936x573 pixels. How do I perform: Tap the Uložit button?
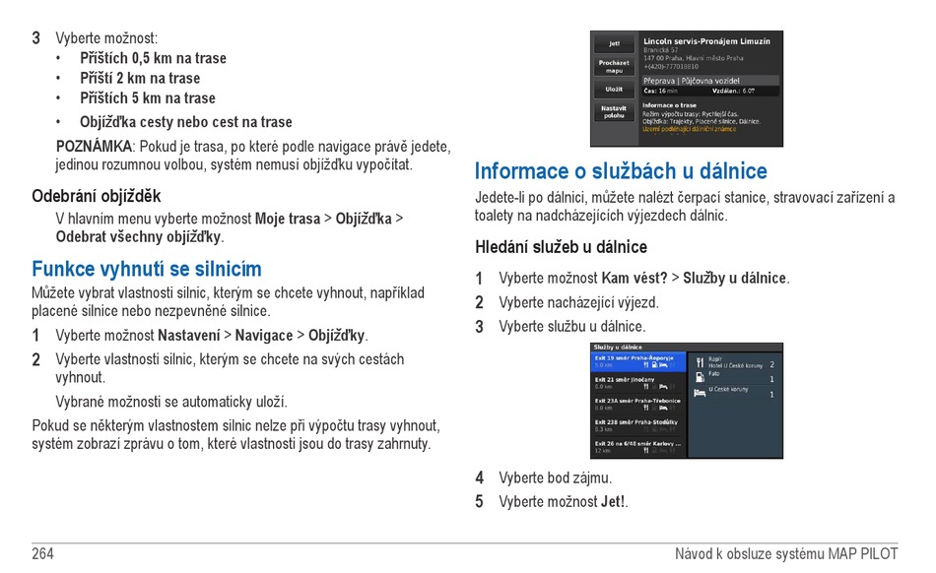click(x=614, y=90)
